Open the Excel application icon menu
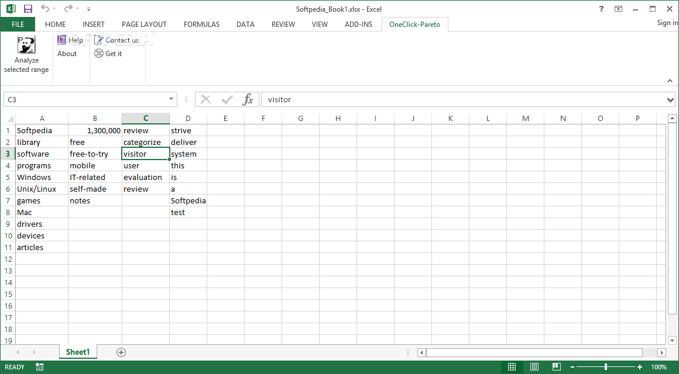 tap(11, 9)
